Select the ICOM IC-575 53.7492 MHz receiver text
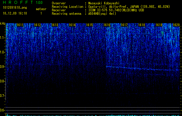Viewport: 182px width, 116px height. tap(116, 10)
